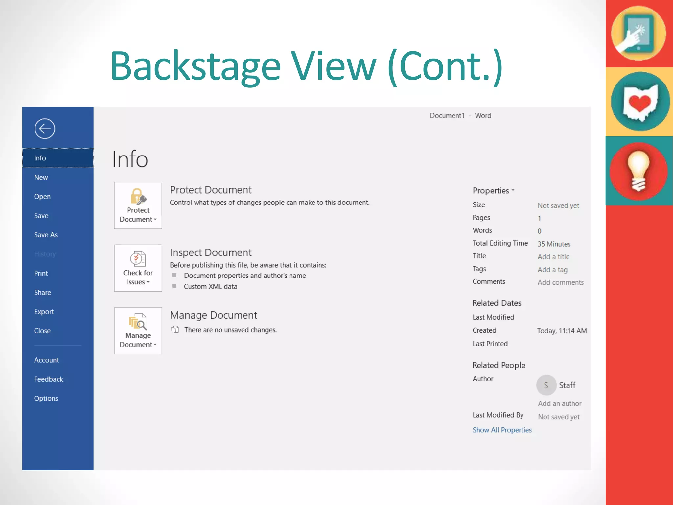Click the Manage Document magnifier icon

[138, 322]
